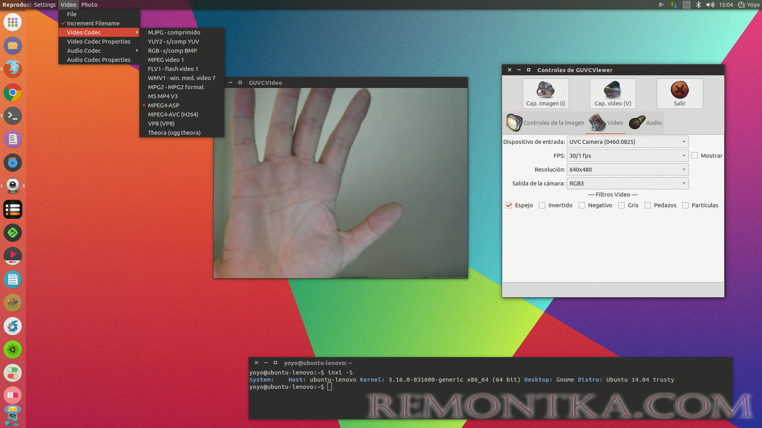
Task: Open the Salida de la cámara RGB3 dropdown
Action: pos(627,183)
